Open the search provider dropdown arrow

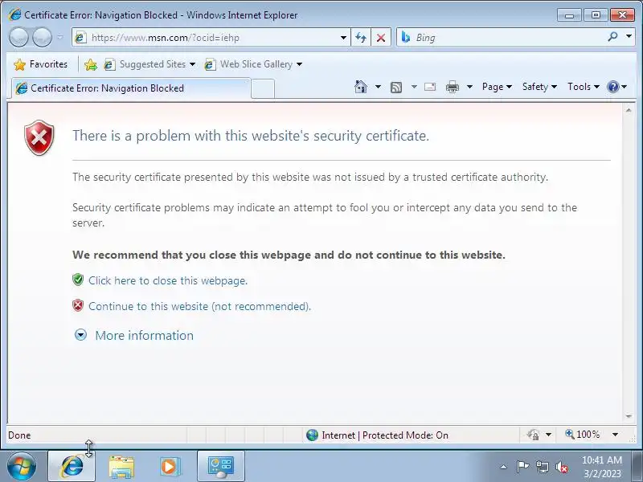pyautogui.click(x=629, y=36)
